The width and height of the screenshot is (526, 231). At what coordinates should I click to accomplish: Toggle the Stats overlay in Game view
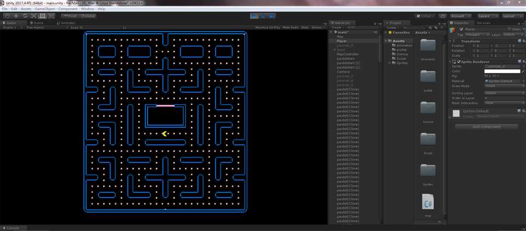tap(304, 27)
